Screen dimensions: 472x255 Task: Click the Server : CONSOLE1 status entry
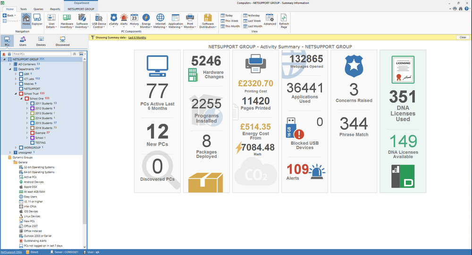pos(64,252)
